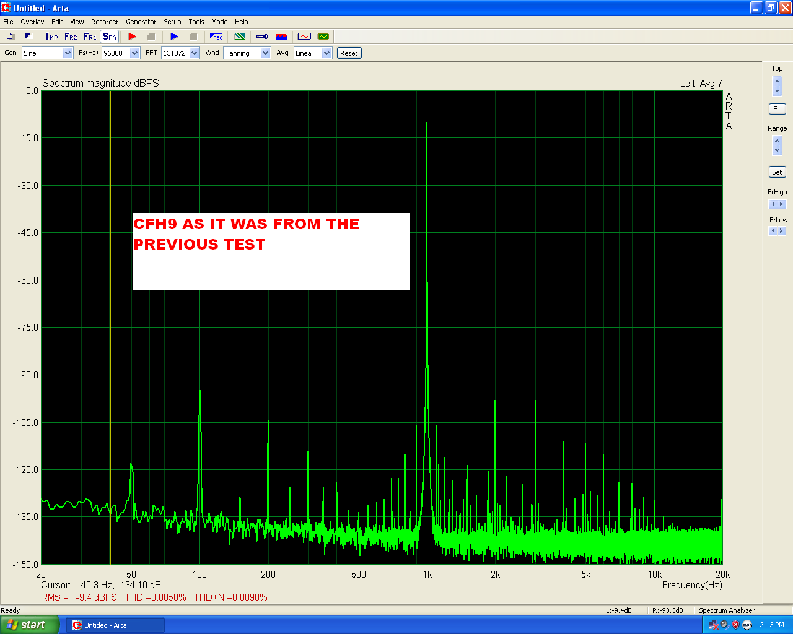Viewport: 793px width, 634px height.
Task: Click the stop icon next to blue play
Action: 193,37
